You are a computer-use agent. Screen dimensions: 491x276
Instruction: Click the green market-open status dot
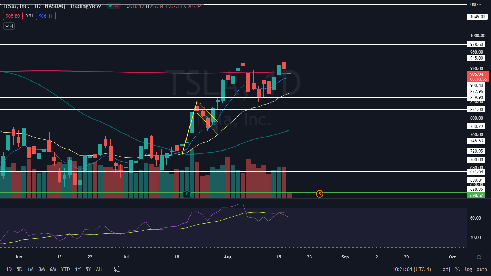(x=111, y=6)
